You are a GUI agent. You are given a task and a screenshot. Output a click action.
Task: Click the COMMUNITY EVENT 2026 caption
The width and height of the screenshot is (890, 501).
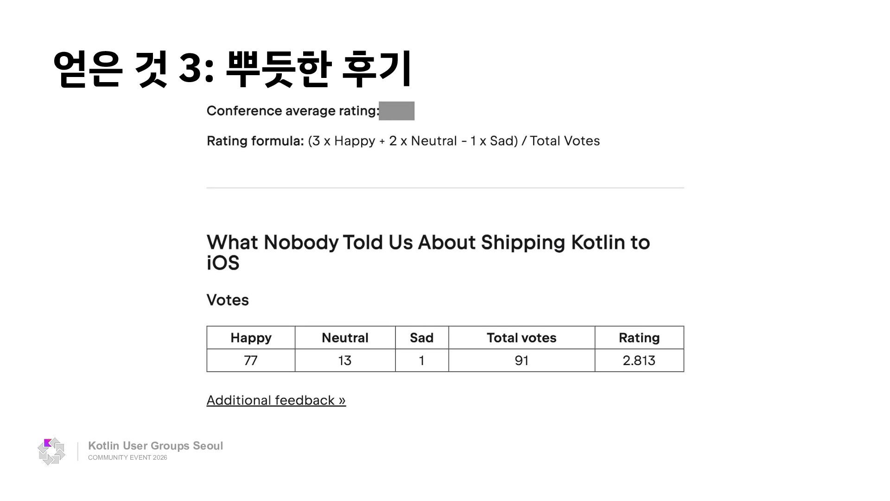pos(127,457)
